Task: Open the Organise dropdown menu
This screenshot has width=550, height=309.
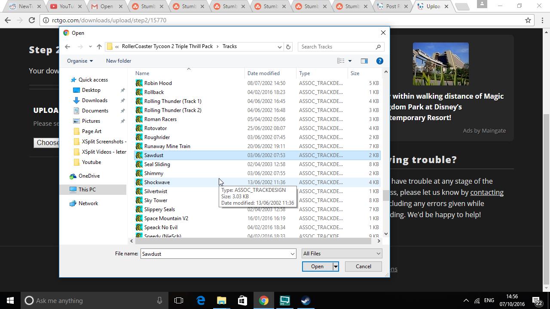Action: (80, 61)
